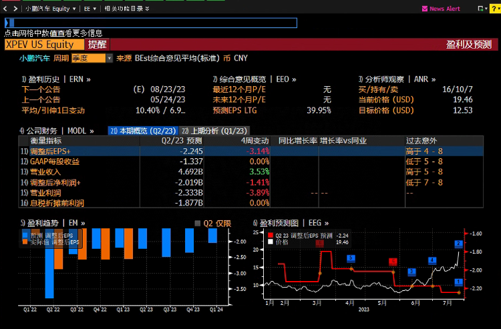Click the 4周变动 column header
Viewport: 501px width, 329px height.
click(x=255, y=141)
